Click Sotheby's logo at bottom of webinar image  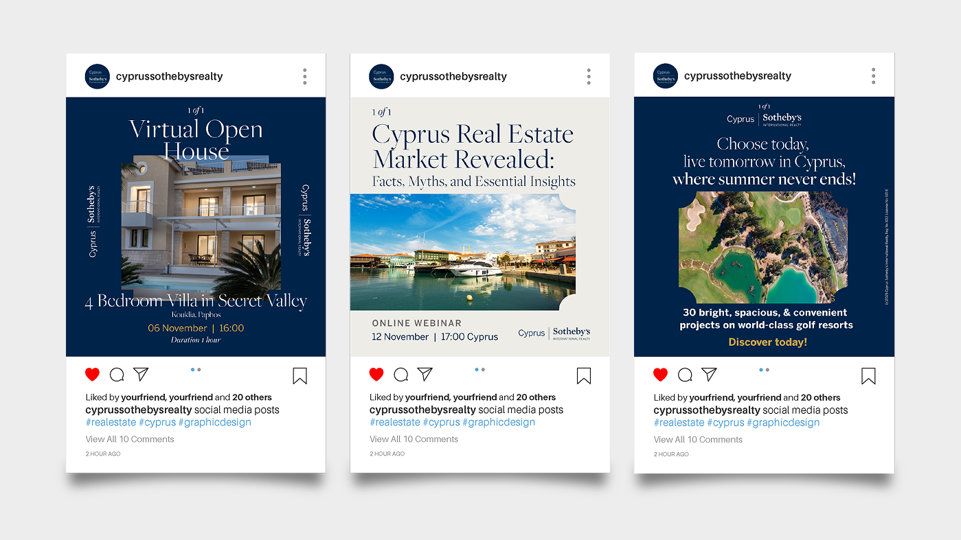(x=554, y=333)
